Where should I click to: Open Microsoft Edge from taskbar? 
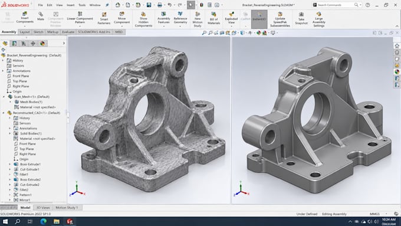click(43, 221)
